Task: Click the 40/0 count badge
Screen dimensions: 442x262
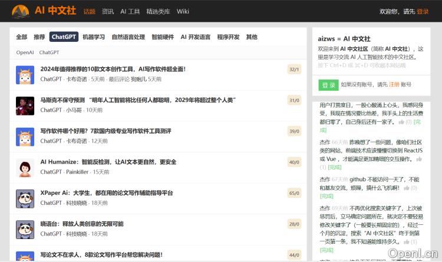Action: 294,162
